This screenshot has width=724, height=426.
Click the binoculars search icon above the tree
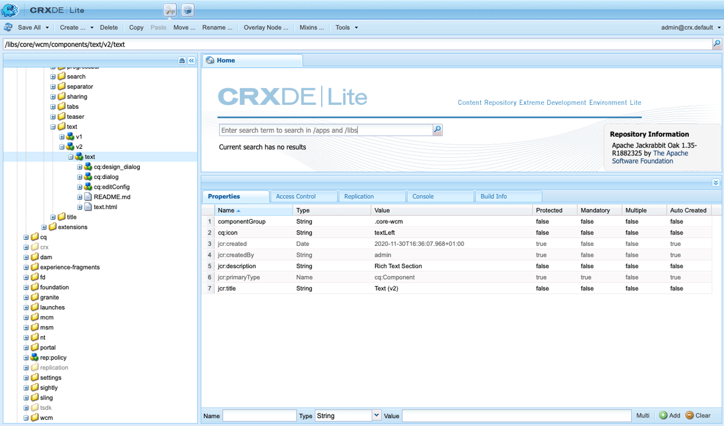(x=182, y=60)
